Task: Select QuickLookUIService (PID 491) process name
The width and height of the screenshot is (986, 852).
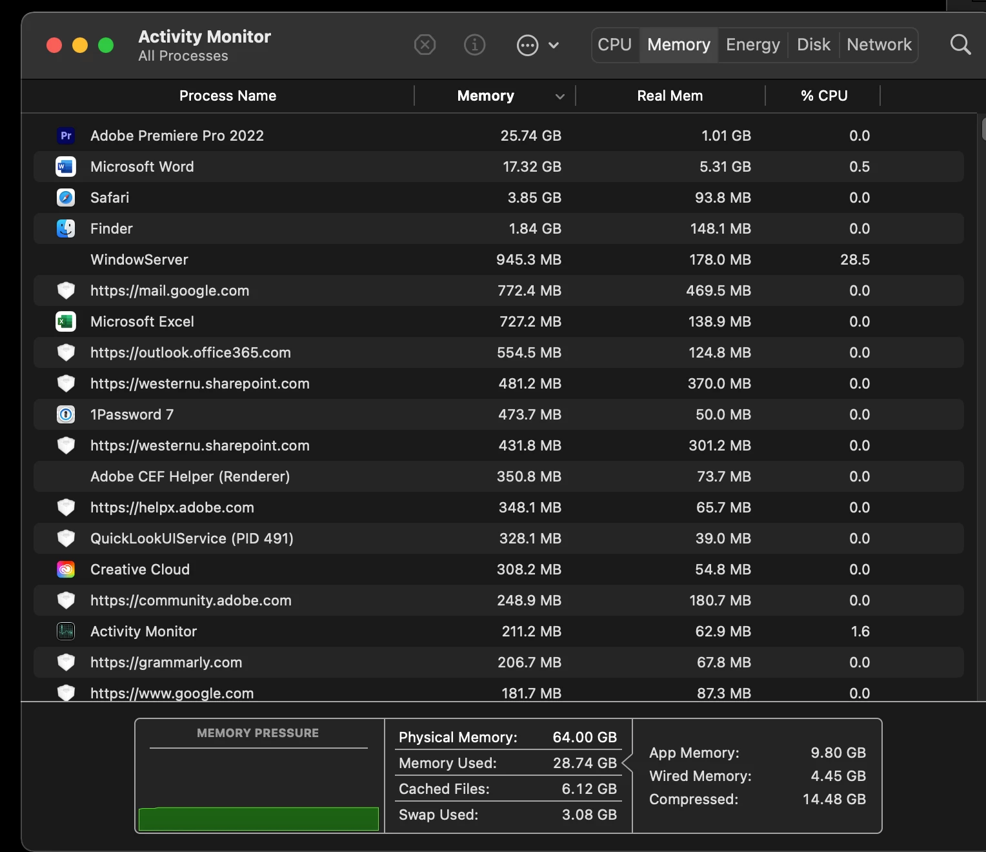Action: pos(192,538)
